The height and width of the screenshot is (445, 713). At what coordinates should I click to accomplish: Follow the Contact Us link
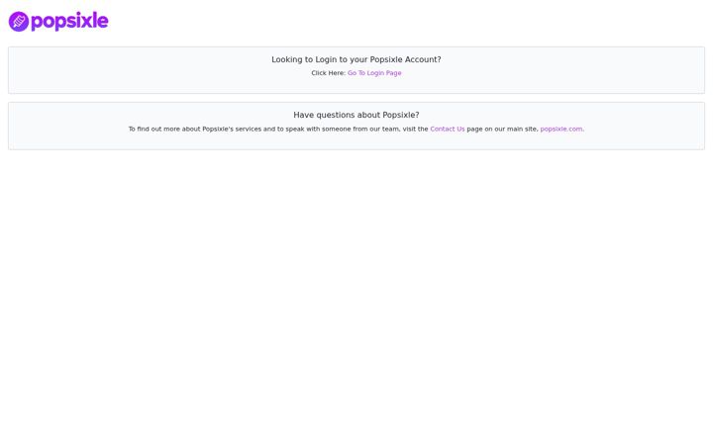pyautogui.click(x=448, y=129)
